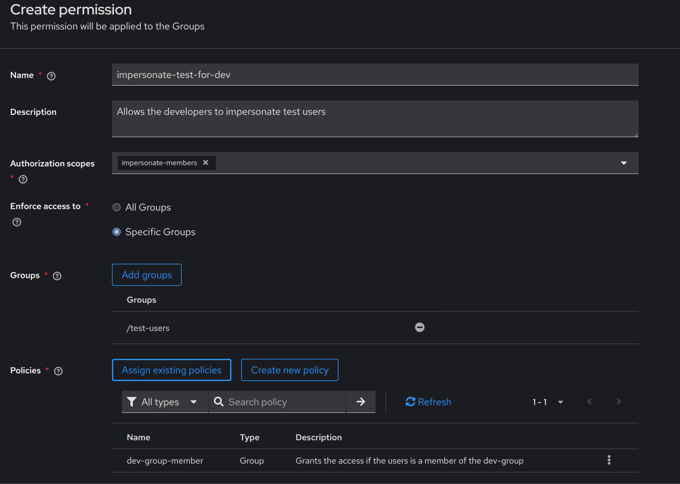Click Create new policy button
Screen dimensions: 680x484
(x=290, y=370)
